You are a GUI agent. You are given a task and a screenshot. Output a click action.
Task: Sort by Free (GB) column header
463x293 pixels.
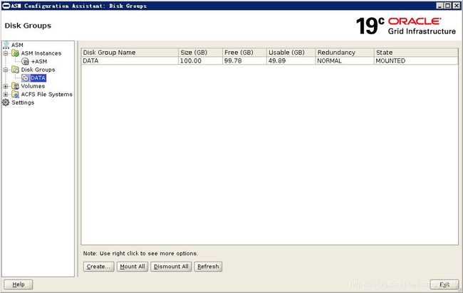pos(244,53)
